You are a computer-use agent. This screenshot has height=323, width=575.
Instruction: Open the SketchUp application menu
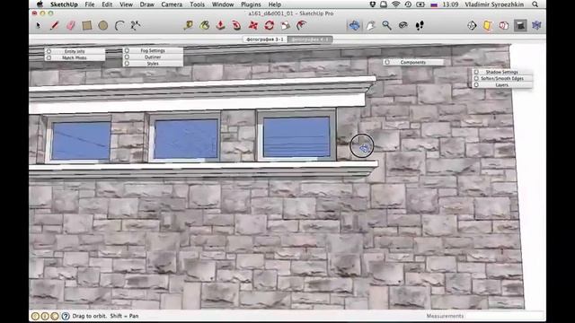(x=64, y=4)
